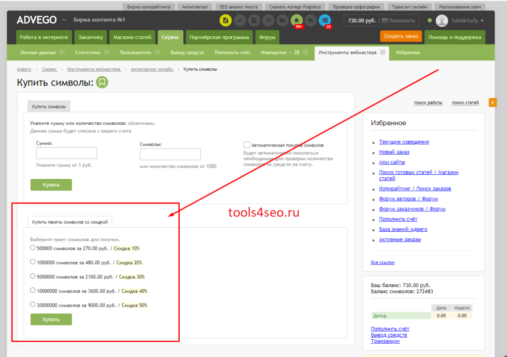Open Мои сайты favorites link
The image size is (507, 357).
392,162
